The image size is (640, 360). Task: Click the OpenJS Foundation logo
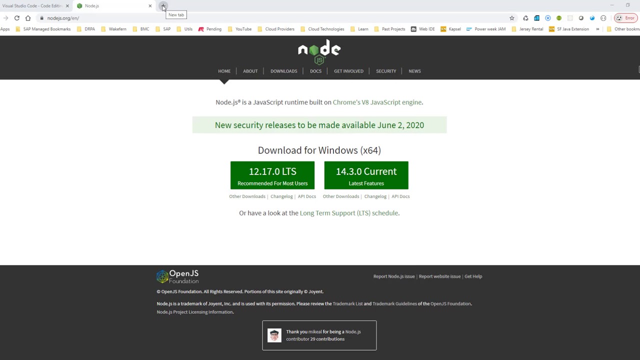177,276
